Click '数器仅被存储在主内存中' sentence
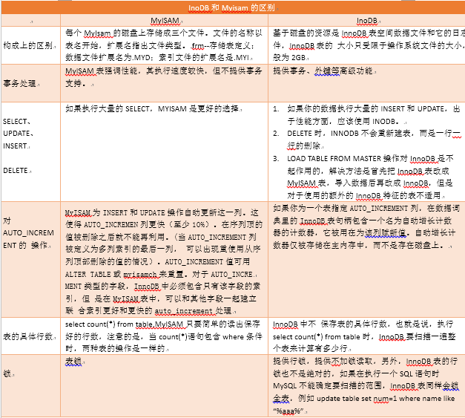The width and height of the screenshot is (465, 418). tap(320, 245)
